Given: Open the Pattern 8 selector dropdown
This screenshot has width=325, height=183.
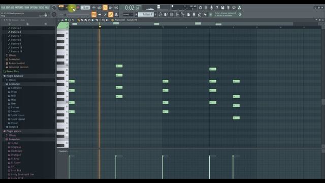Looking at the screenshot, I should click(x=146, y=15).
